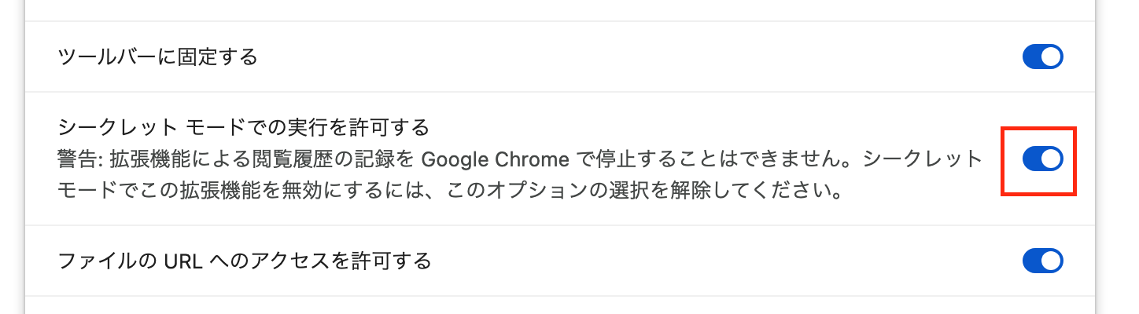Screen dimensions: 1139x314
Task: Toggle off the ツールバーに固定する switch
Action: pyautogui.click(x=1042, y=57)
